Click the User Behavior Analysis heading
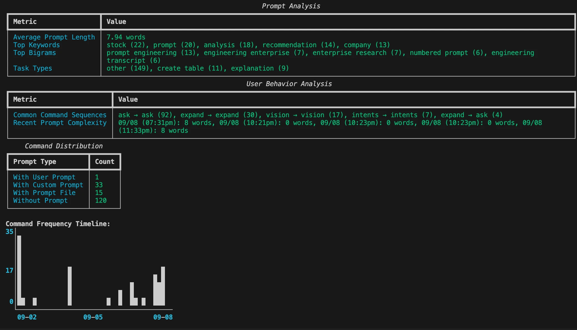This screenshot has height=330, width=577. [x=289, y=84]
